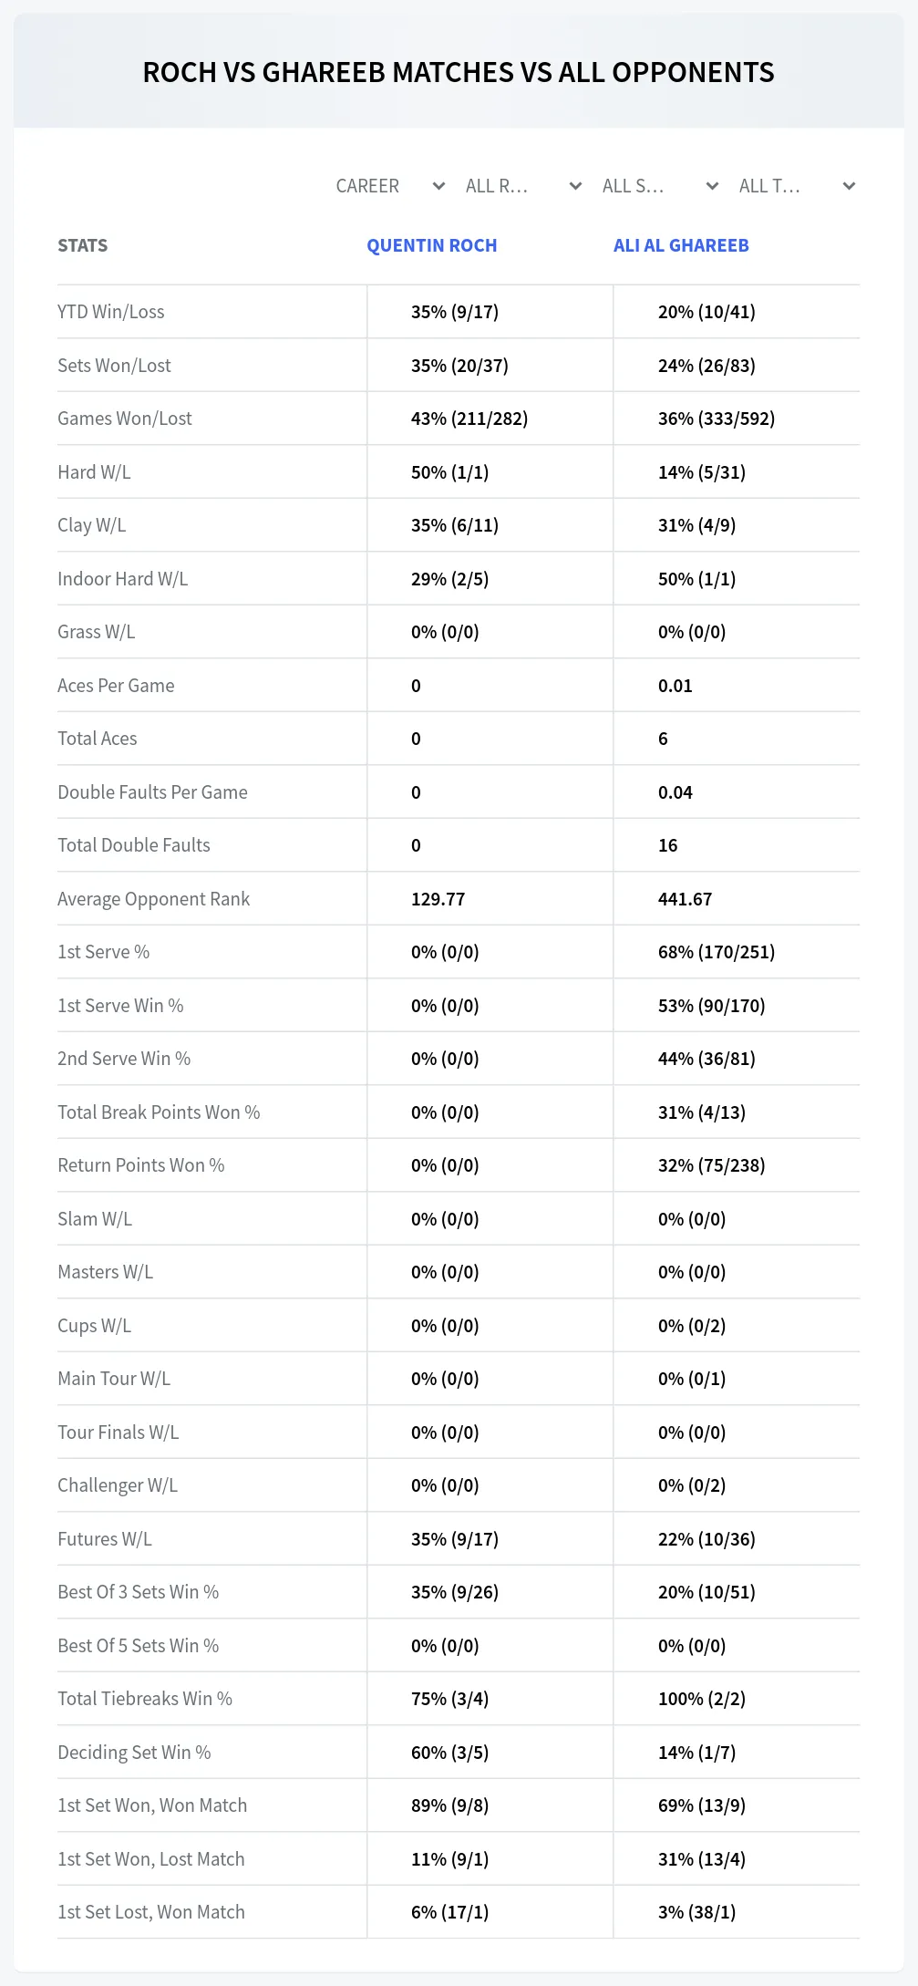918x1986 pixels.
Task: Expand the ALL R… rounds filter dropdown
Action: click(x=522, y=186)
